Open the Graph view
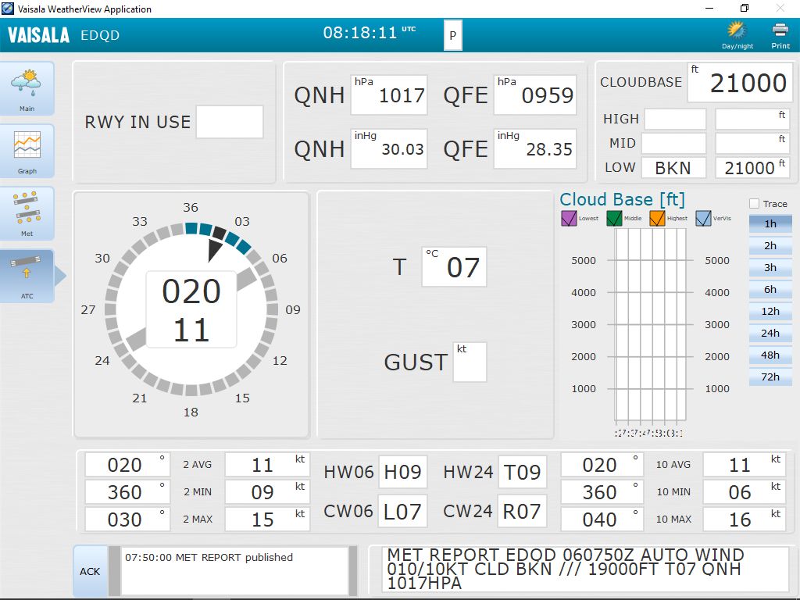Viewport: 800px width, 600px height. point(27,151)
